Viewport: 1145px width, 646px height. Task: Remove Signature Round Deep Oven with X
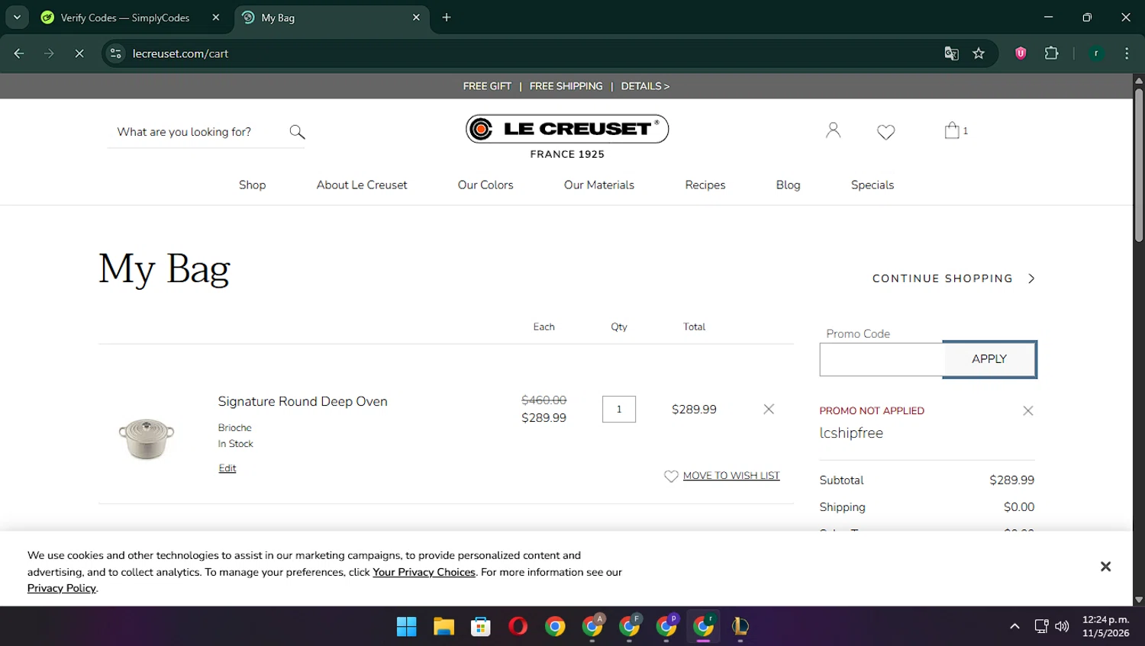pyautogui.click(x=769, y=410)
